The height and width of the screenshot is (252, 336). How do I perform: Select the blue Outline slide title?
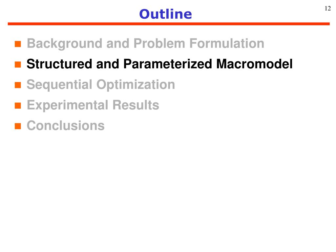[165, 14]
